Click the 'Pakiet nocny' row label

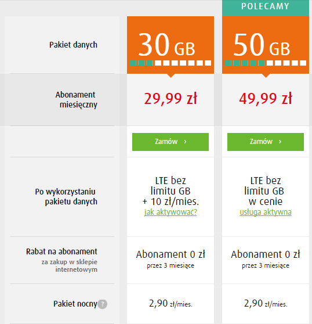(75, 304)
